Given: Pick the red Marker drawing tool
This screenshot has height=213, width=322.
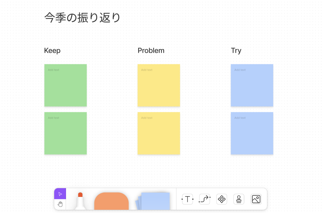Looking at the screenshot, I should [80, 201].
